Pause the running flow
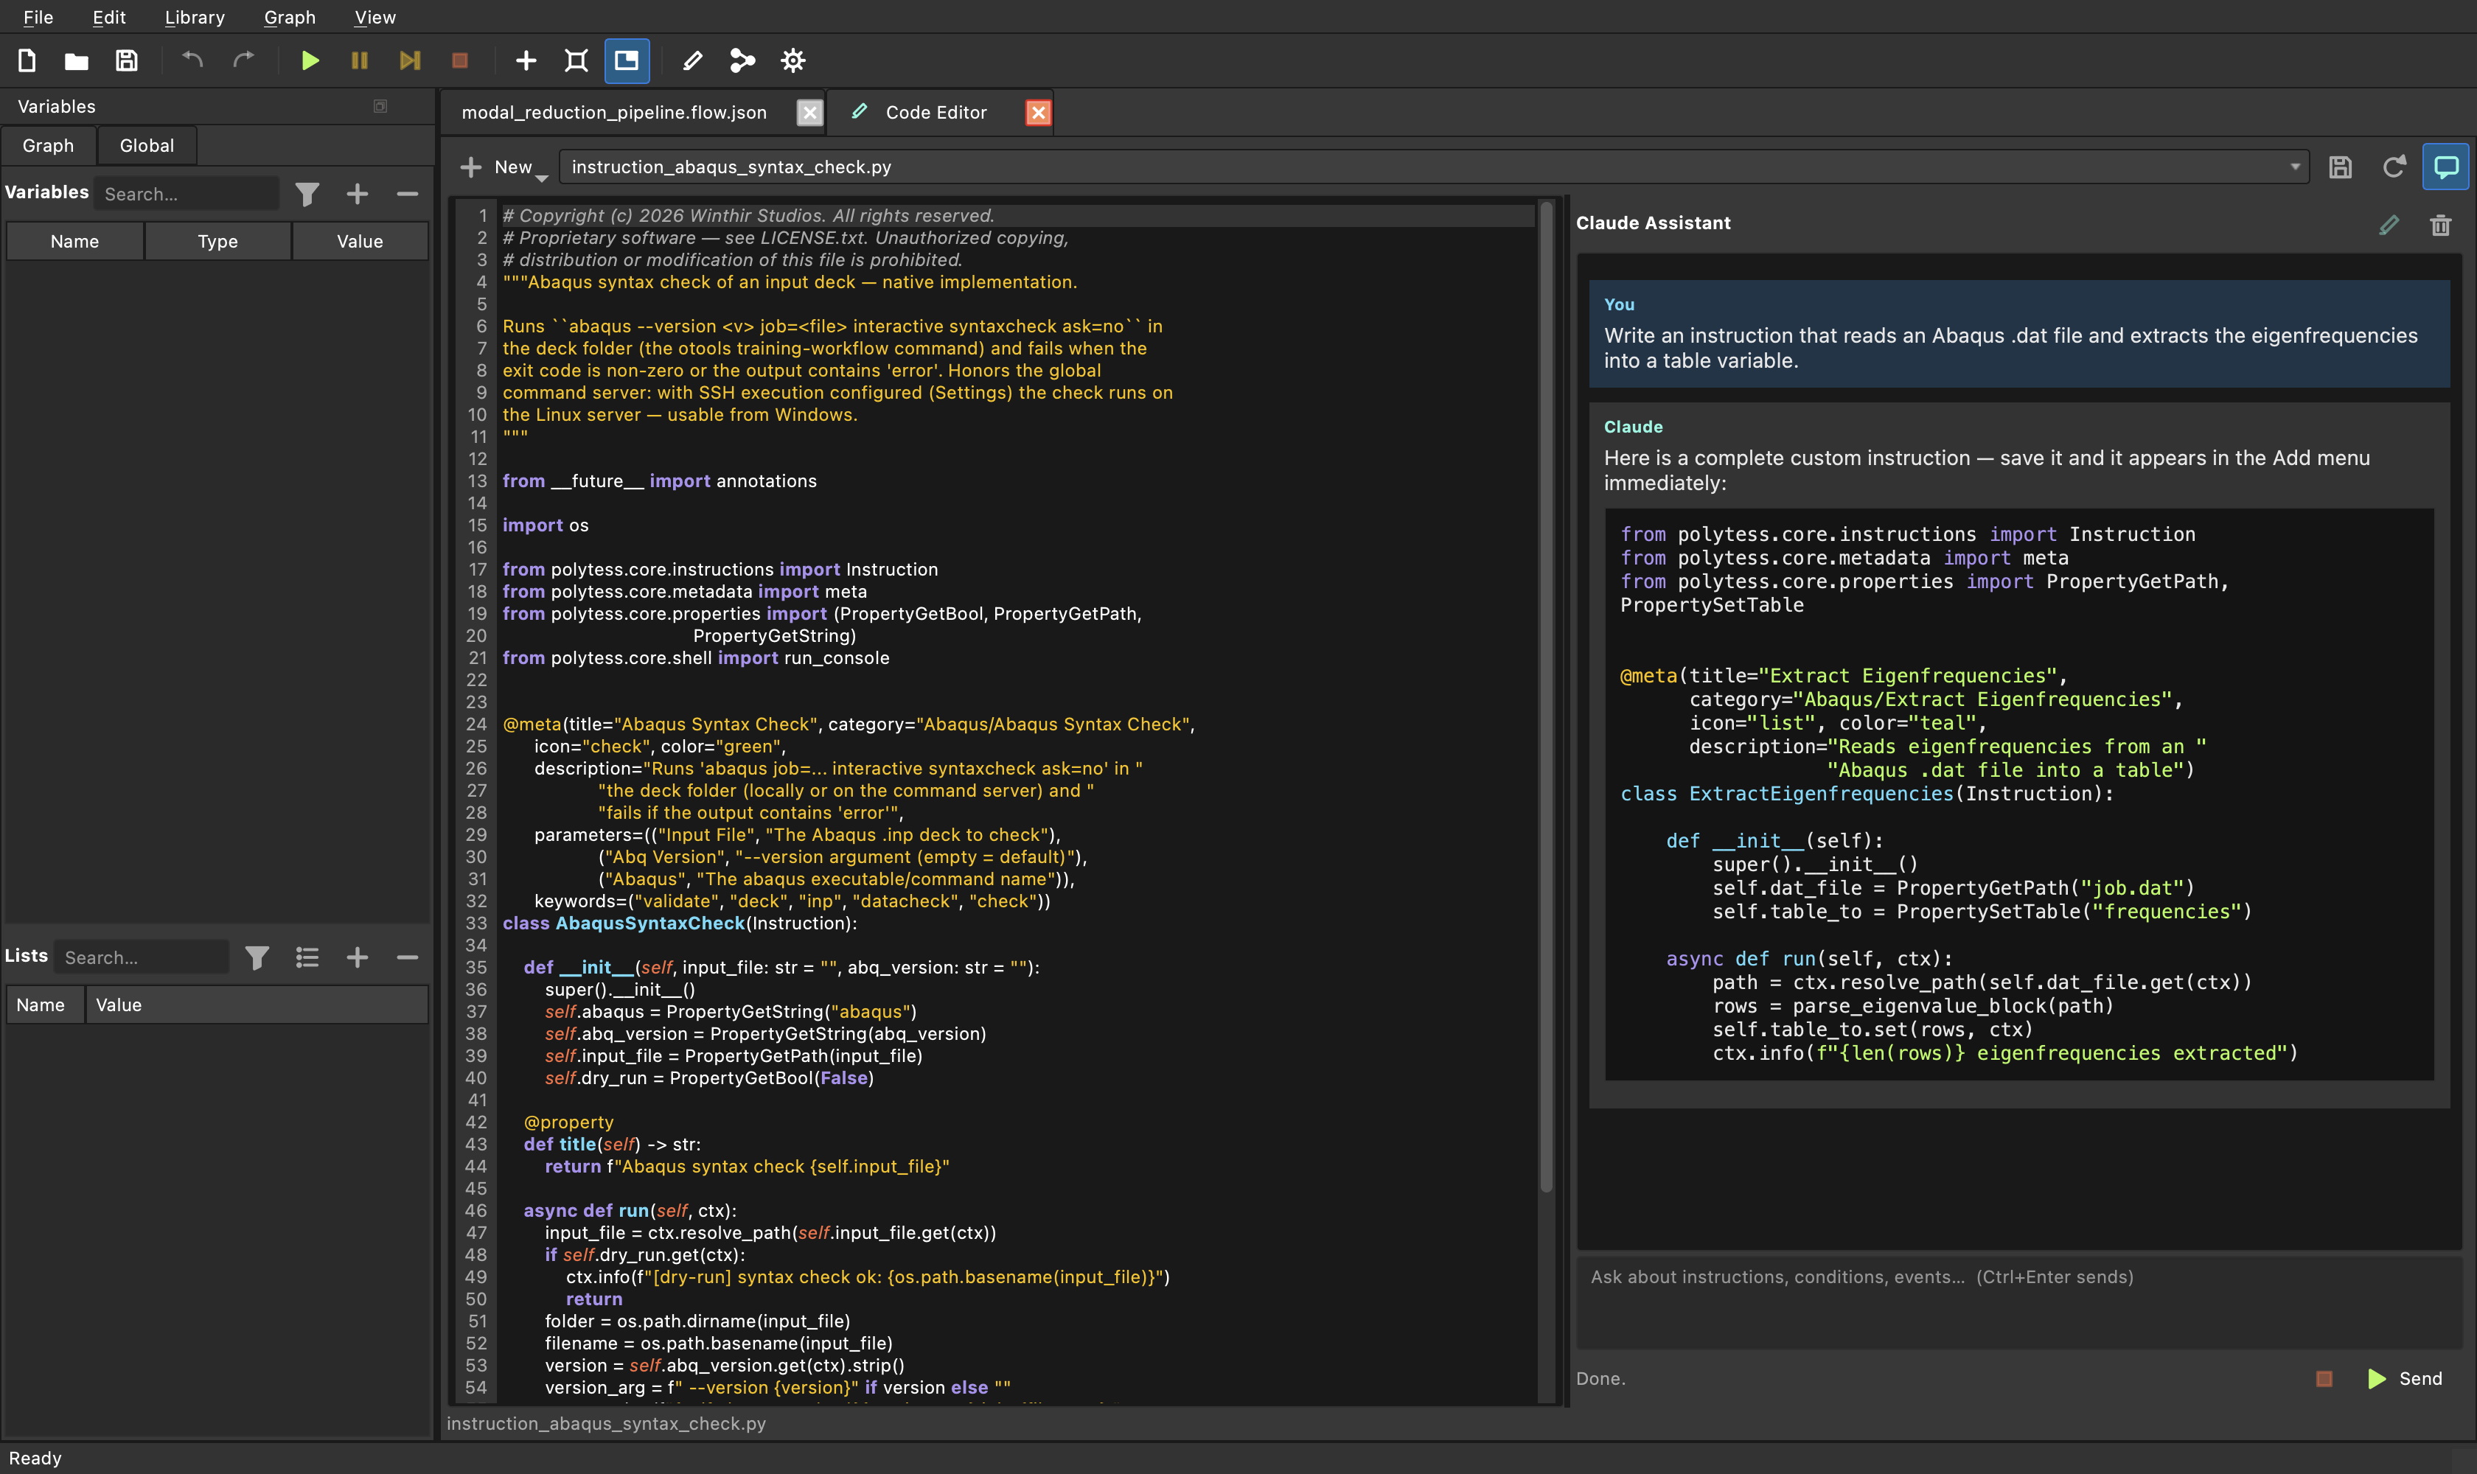2477x1474 pixels. coord(360,60)
